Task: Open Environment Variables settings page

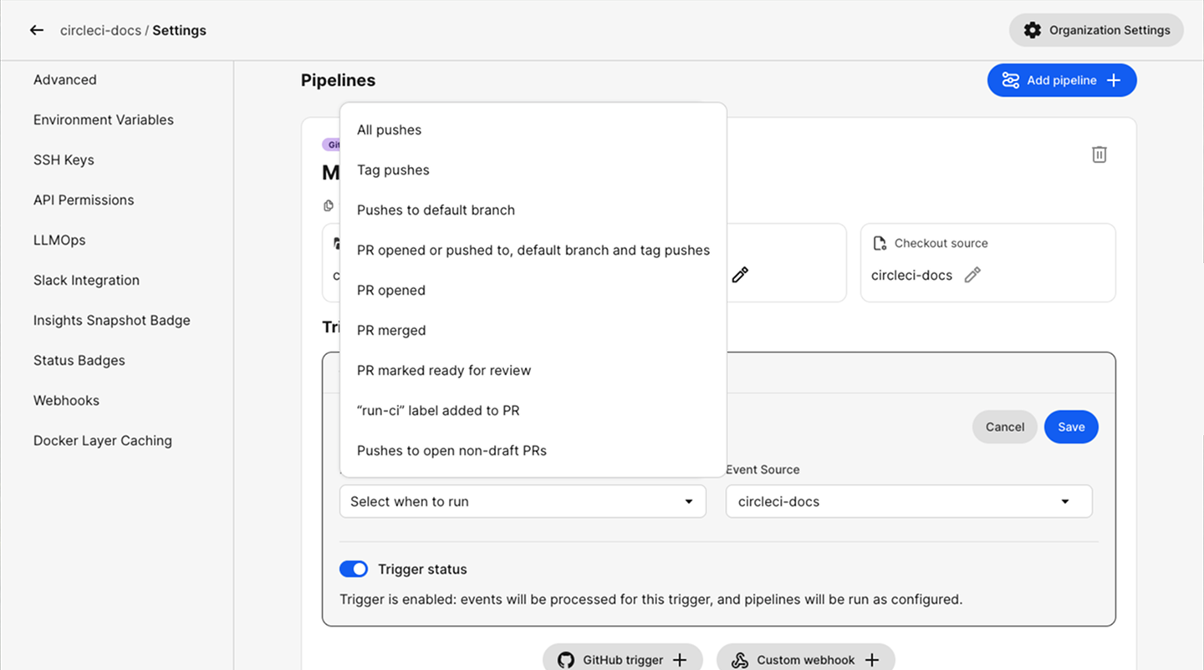Action: point(104,119)
